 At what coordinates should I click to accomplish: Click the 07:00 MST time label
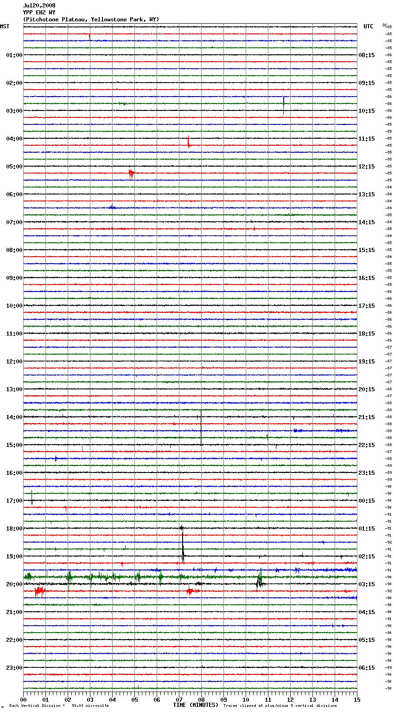tap(14, 222)
